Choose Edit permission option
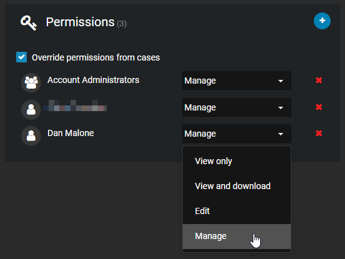The image size is (345, 259). coord(236,211)
